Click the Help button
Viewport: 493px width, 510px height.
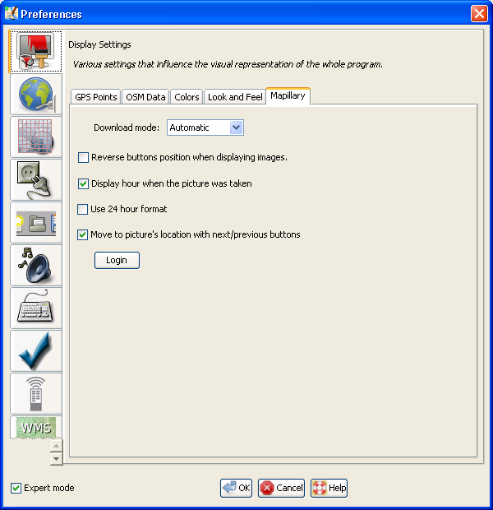[329, 489]
